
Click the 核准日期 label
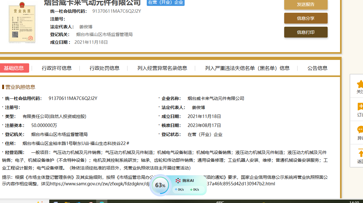[x=171, y=125]
